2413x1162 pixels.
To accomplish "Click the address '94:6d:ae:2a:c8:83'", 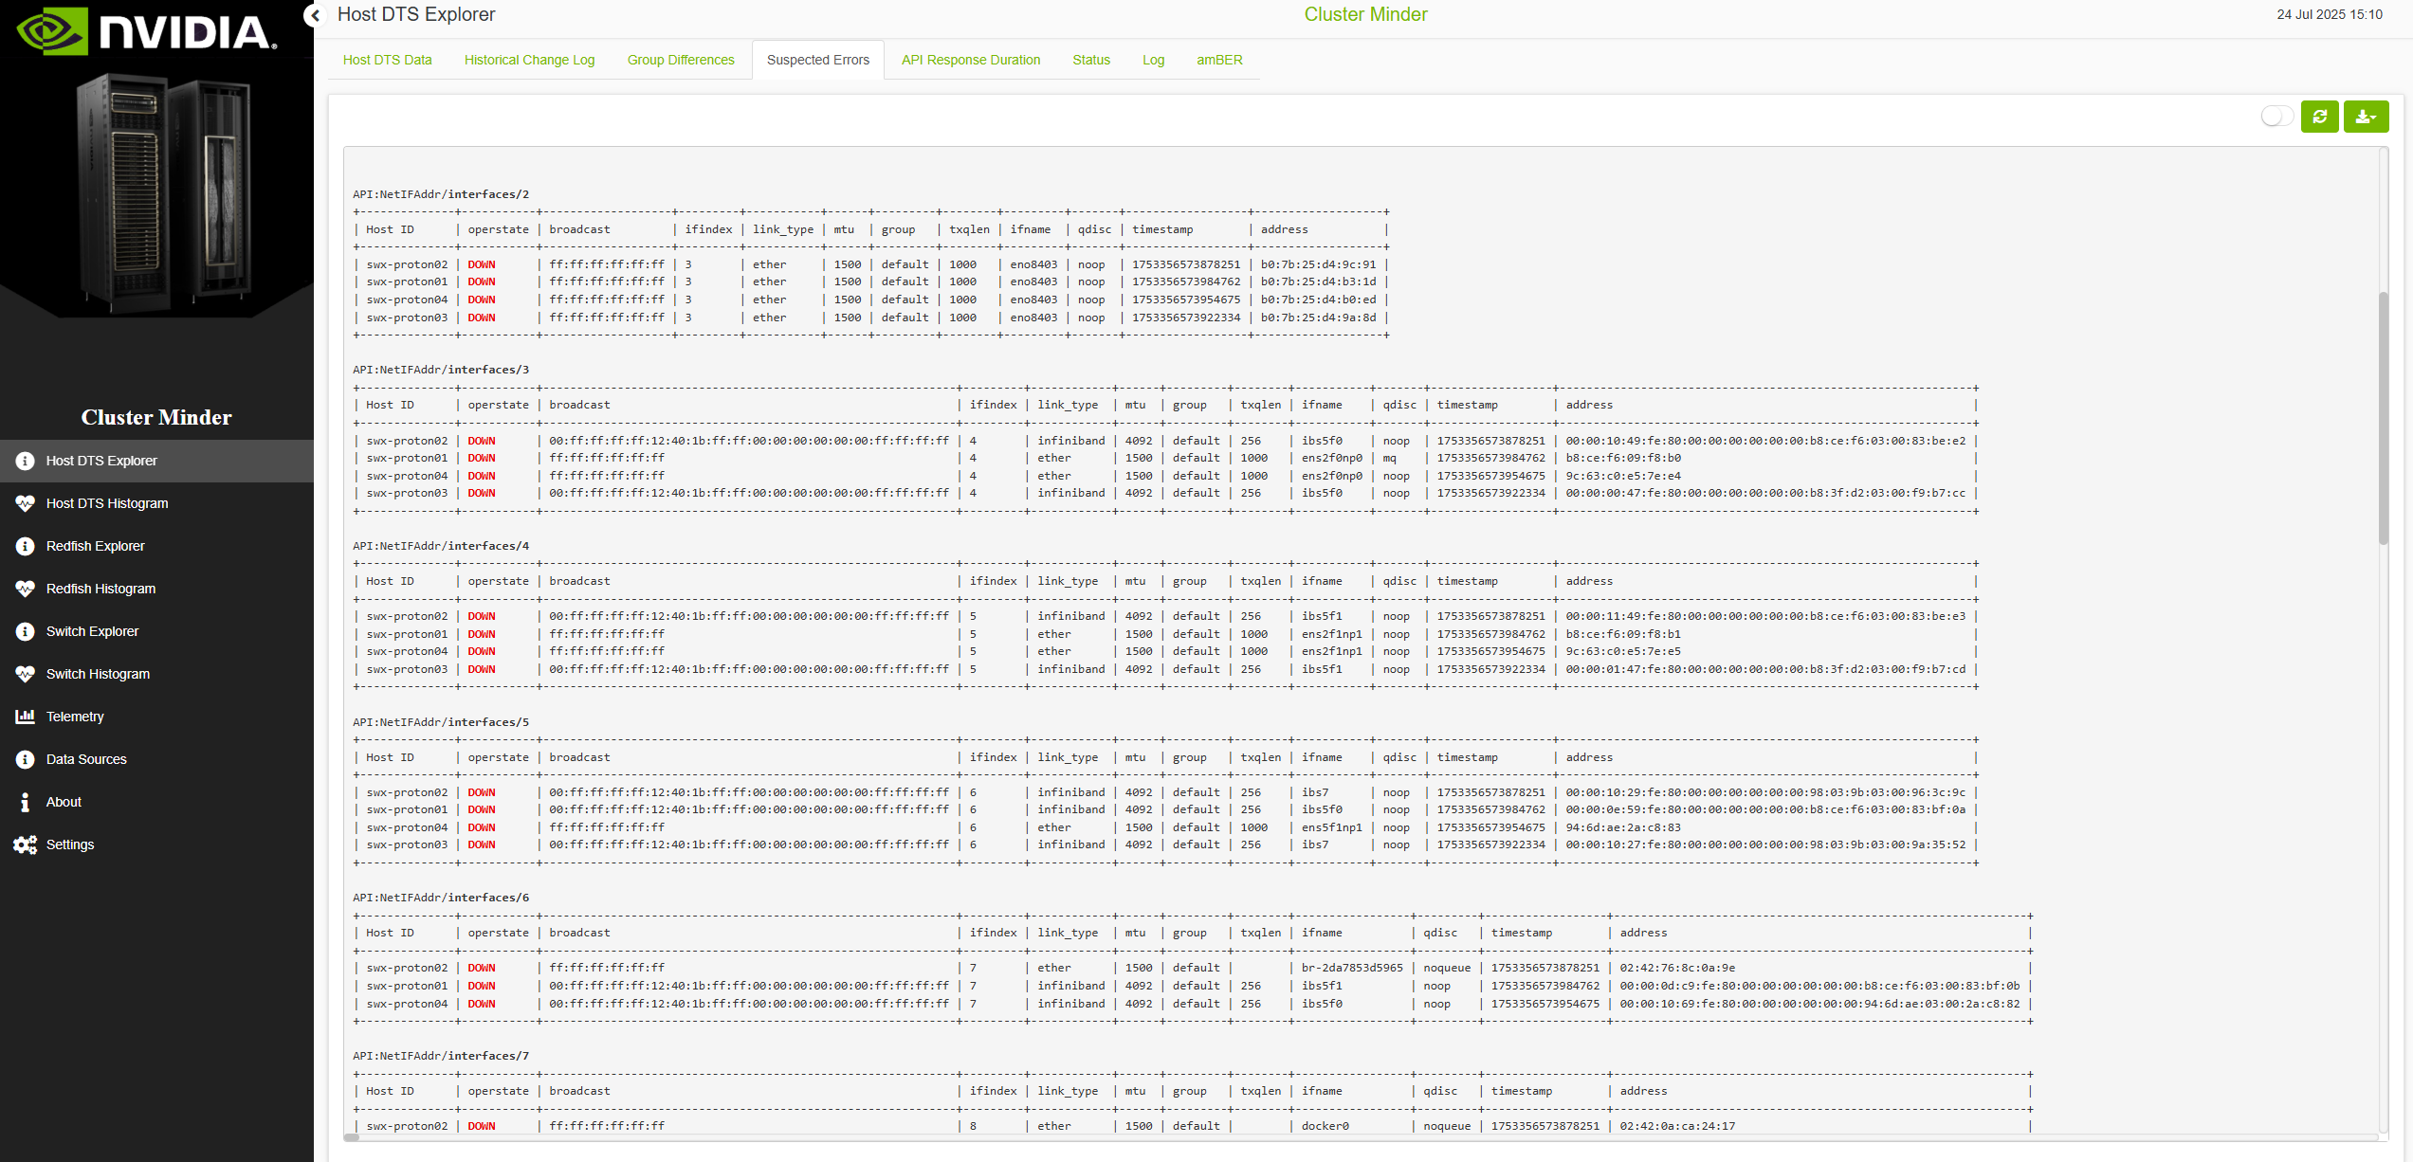I will 1623,827.
